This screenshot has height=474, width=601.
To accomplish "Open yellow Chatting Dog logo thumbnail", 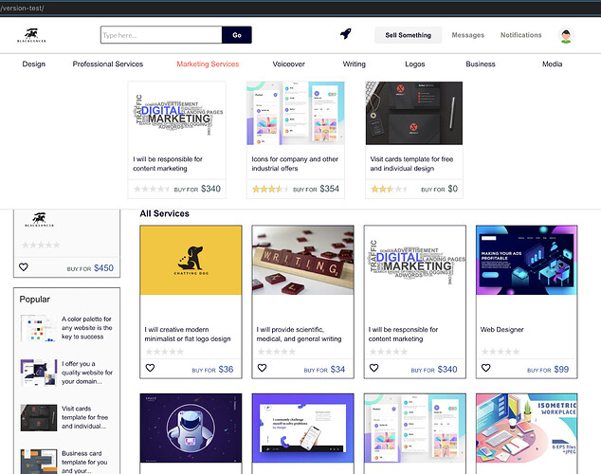I will pyautogui.click(x=191, y=260).
